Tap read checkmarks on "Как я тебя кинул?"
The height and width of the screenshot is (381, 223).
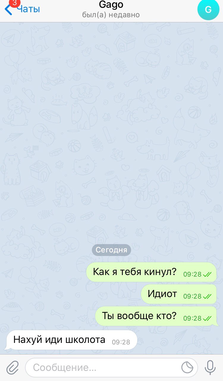pyautogui.click(x=207, y=274)
